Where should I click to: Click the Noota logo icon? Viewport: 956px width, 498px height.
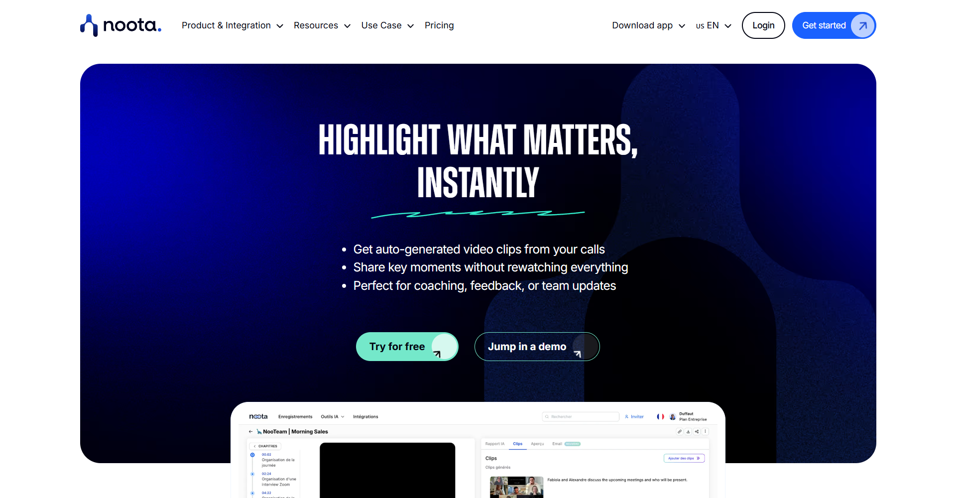point(89,25)
